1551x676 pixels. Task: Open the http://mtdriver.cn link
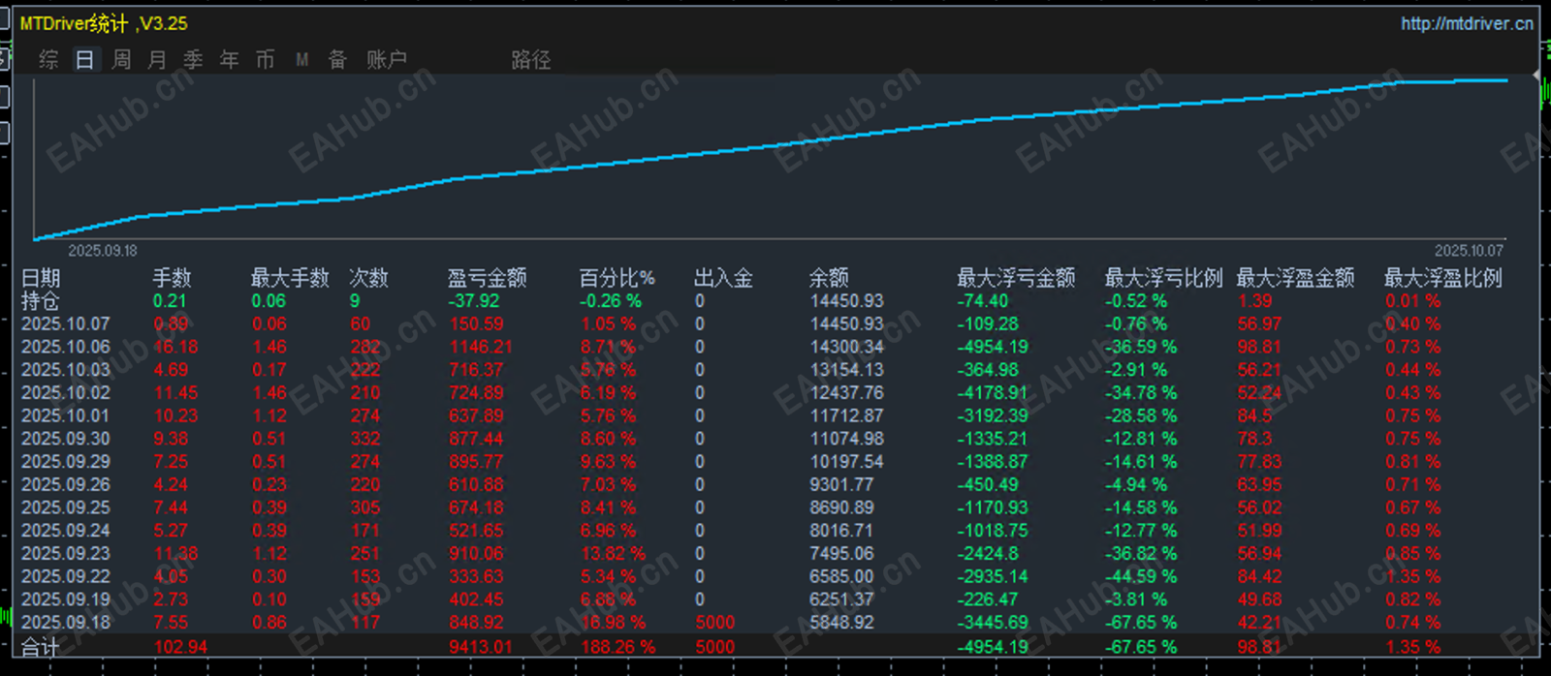click(1467, 23)
